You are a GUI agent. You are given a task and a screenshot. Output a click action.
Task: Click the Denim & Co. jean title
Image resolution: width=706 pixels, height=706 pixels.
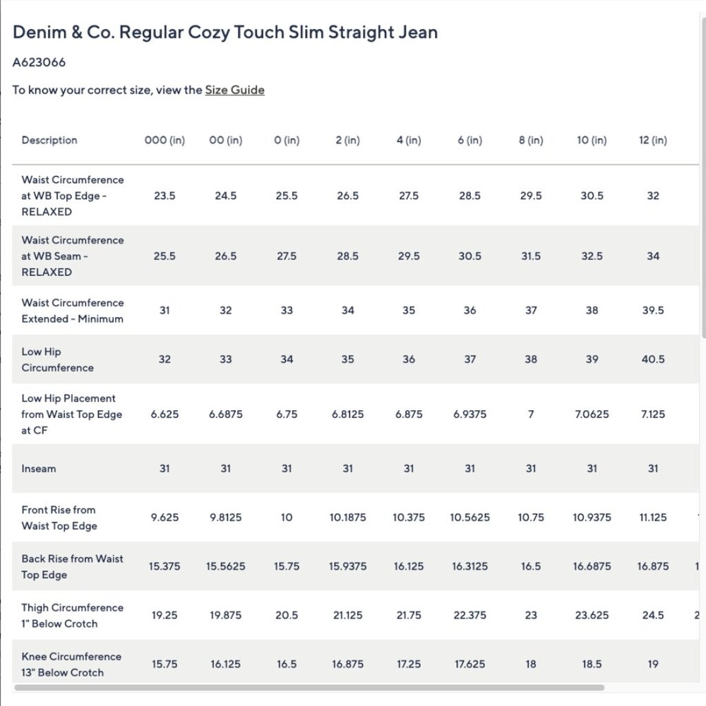pyautogui.click(x=225, y=32)
